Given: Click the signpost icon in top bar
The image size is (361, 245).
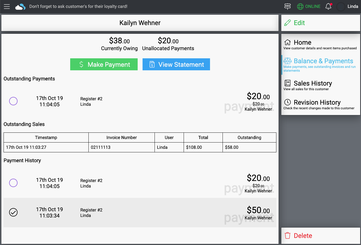Looking at the screenshot, I should [x=288, y=7].
